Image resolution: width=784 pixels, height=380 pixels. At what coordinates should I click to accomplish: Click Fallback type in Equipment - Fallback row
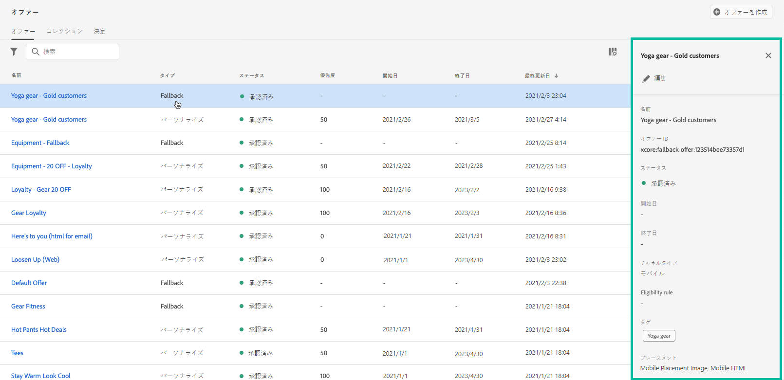[172, 143]
